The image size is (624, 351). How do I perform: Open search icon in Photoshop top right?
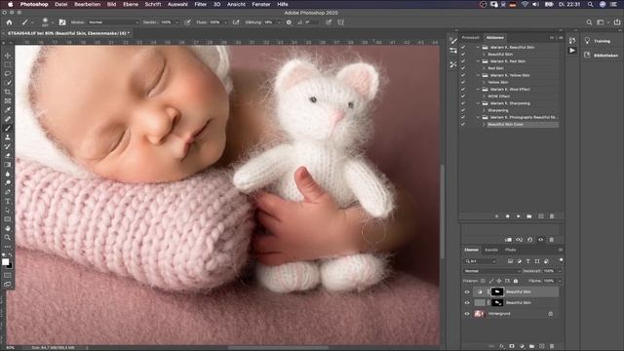[x=589, y=22]
